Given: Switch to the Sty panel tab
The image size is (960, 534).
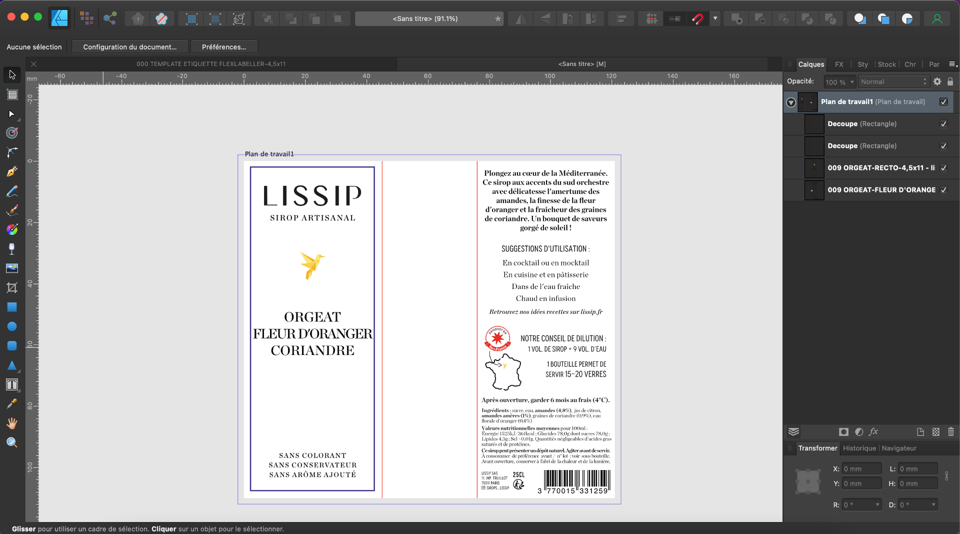Looking at the screenshot, I should click(x=863, y=64).
